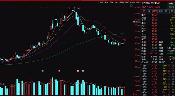Click the 撤 cancel order button

coord(166,11)
